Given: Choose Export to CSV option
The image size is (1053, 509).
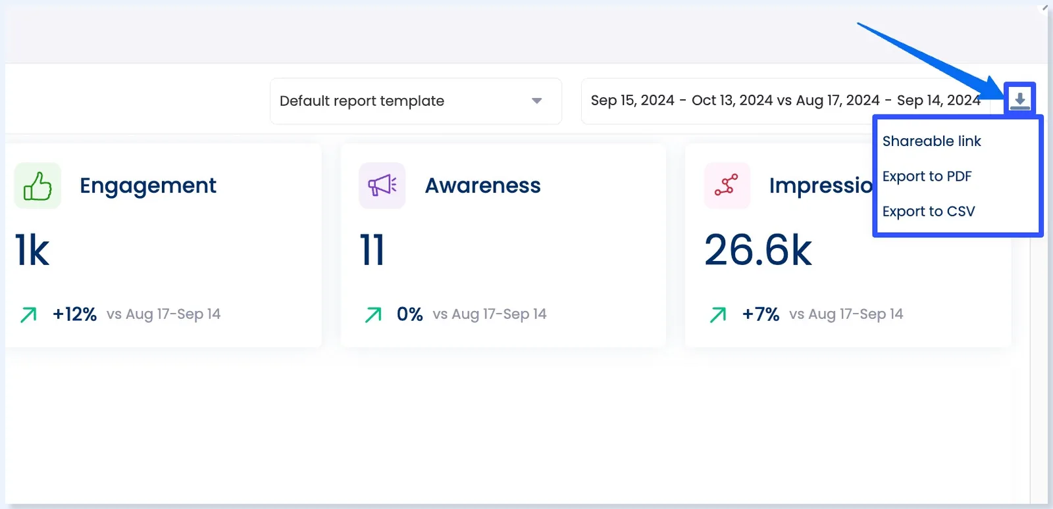Looking at the screenshot, I should (x=928, y=212).
